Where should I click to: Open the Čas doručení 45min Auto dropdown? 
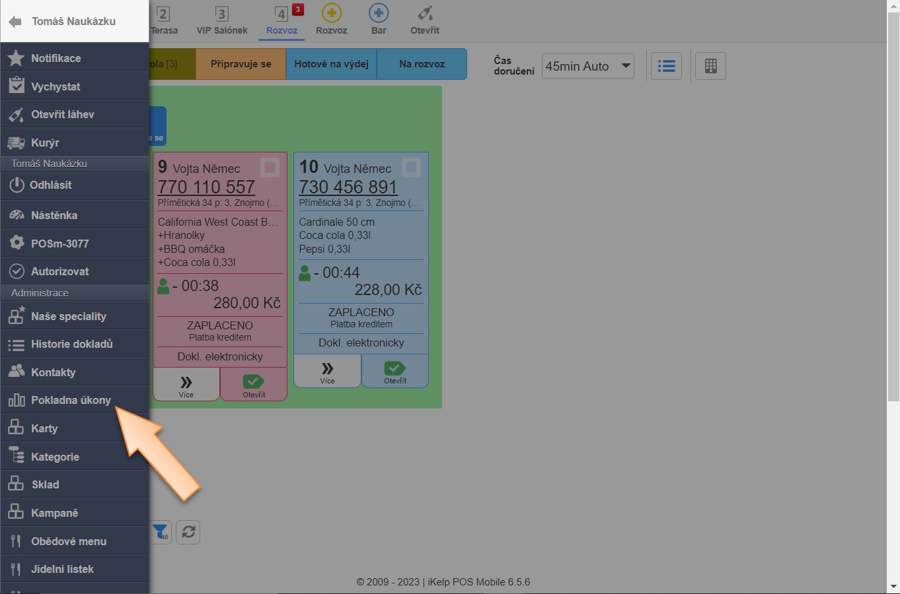point(587,66)
